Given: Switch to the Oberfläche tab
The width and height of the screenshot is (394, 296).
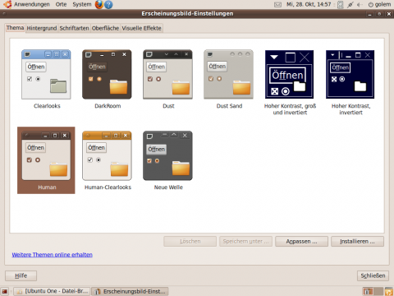Looking at the screenshot, I should (x=105, y=28).
